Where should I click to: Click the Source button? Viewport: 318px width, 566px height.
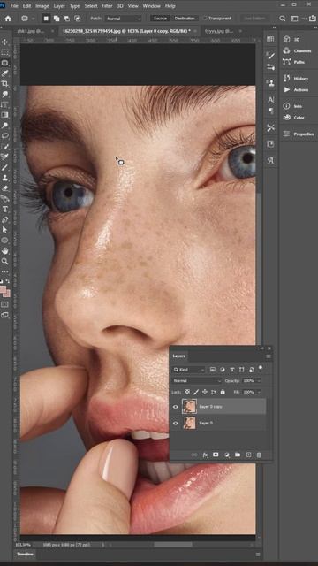point(160,19)
